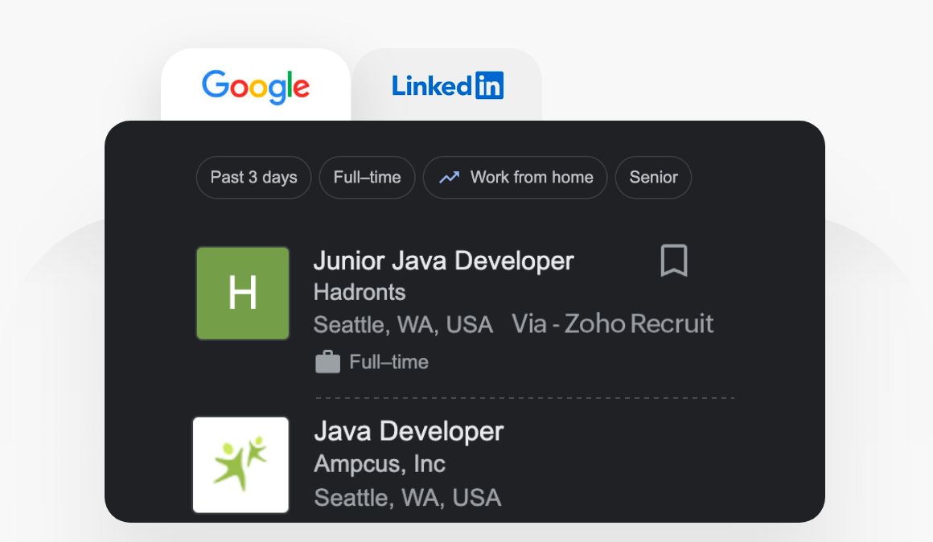This screenshot has width=933, height=542.
Task: Click the Hadronts company name
Action: pyautogui.click(x=359, y=292)
